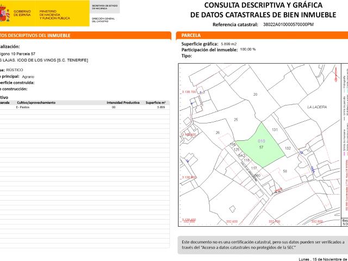Click the LA LADERA place label
Image resolution: width=348 pixels, height=261 pixels.
(316, 108)
